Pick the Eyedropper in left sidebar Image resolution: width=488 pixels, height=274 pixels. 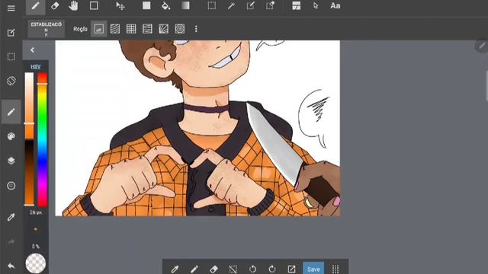(11, 217)
